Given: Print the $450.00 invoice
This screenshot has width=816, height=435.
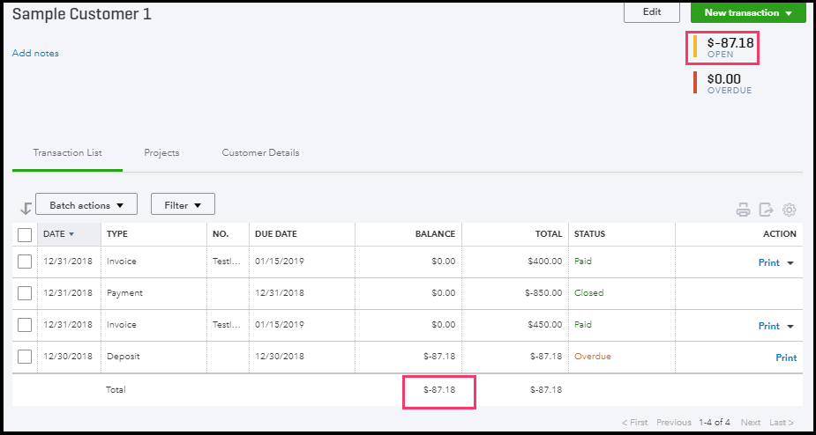Looking at the screenshot, I should 768,326.
